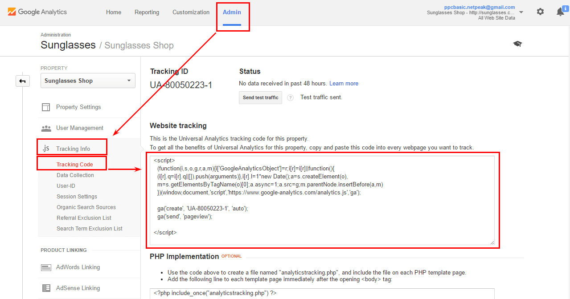Image resolution: width=570 pixels, height=299 pixels.
Task: Click the 'Test traffic sent.' status text
Action: (x=321, y=97)
